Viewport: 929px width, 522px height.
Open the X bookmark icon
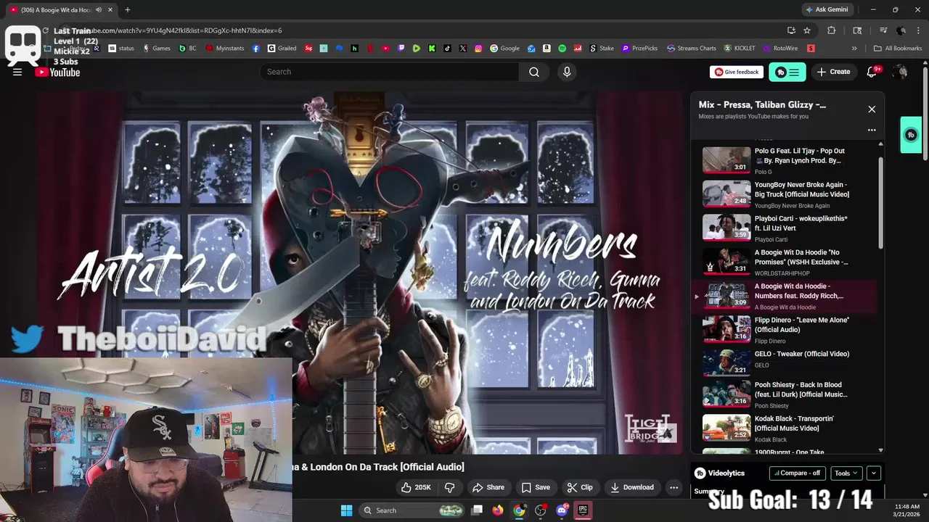463,49
